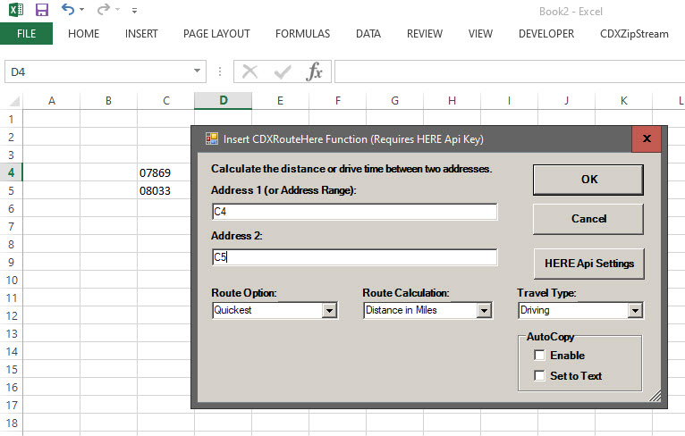685x436 pixels.
Task: Switch to the INSERT ribbon tab
Action: tap(141, 34)
